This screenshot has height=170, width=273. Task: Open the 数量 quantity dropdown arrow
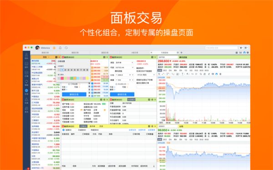click(133, 80)
